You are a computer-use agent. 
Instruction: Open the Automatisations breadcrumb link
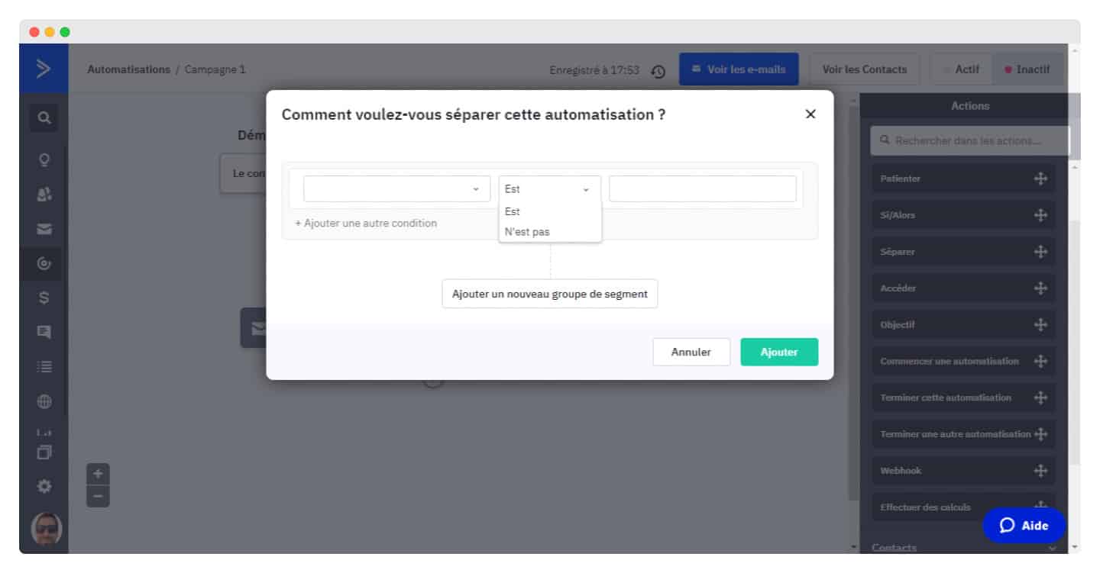point(129,69)
